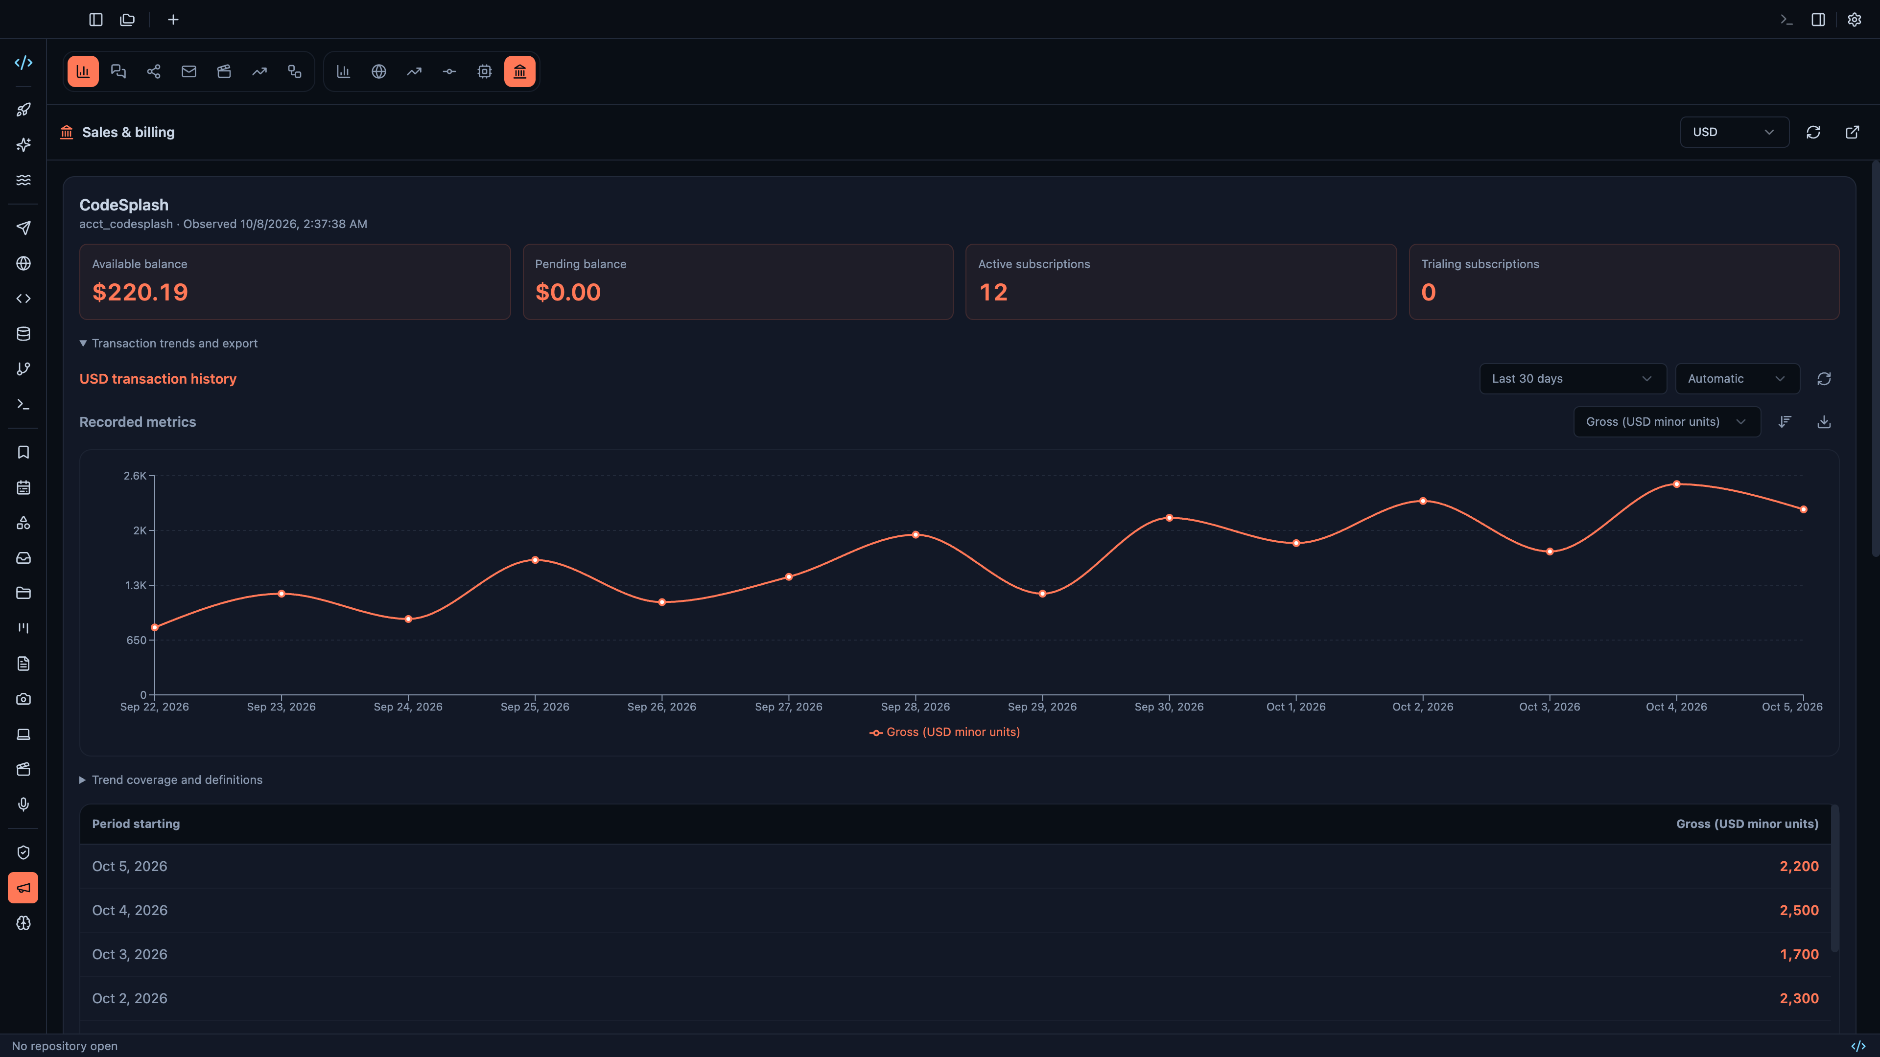
Task: Select the bar chart analytics icon in the first toolbar group
Action: (x=83, y=71)
